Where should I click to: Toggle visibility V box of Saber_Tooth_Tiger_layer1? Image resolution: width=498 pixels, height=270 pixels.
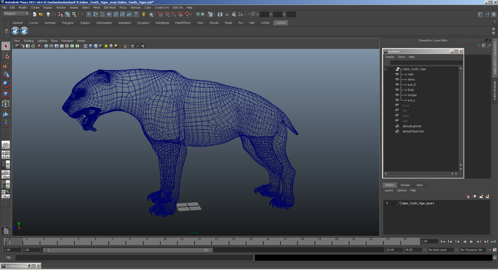tap(387, 203)
